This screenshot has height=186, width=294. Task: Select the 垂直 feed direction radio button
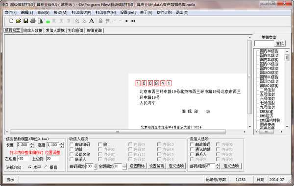46,167
